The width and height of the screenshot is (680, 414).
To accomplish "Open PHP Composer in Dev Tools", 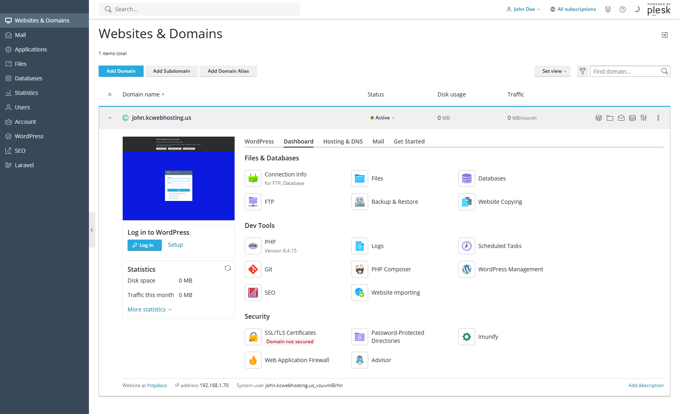I will (x=391, y=269).
